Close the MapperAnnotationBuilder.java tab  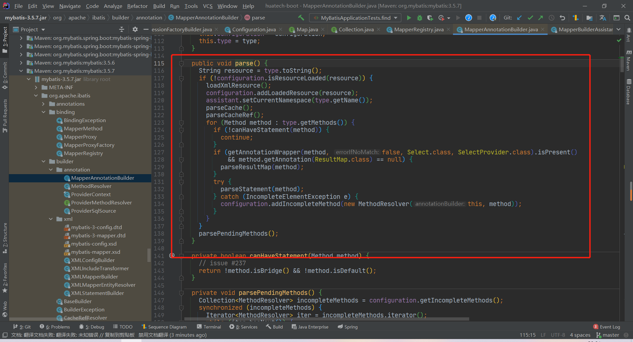pyautogui.click(x=543, y=30)
